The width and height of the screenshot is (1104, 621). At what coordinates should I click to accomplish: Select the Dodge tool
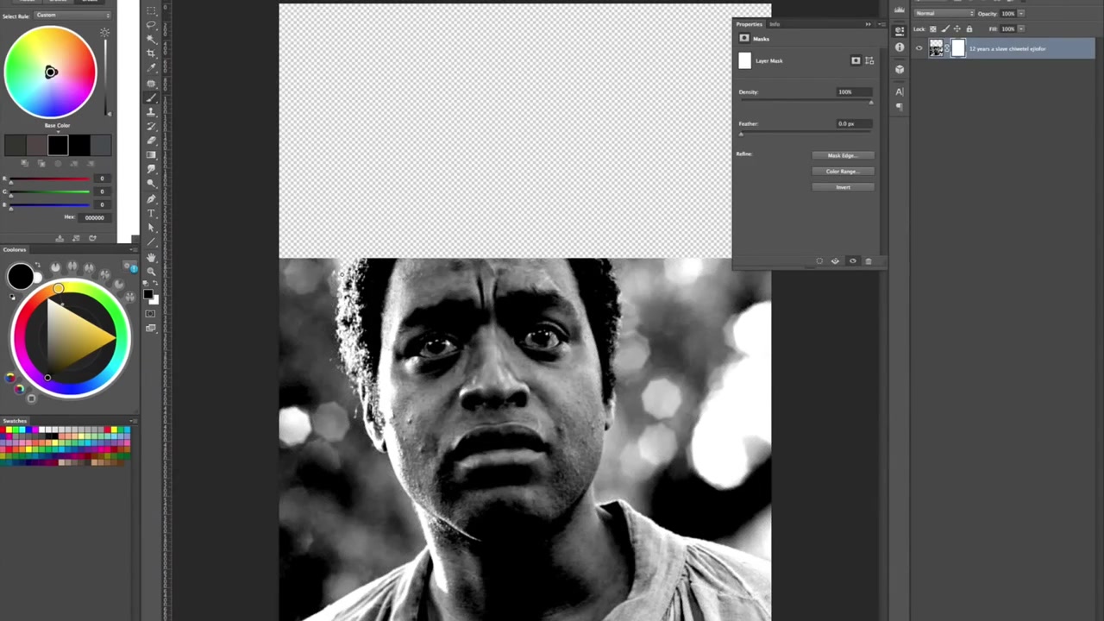[151, 184]
